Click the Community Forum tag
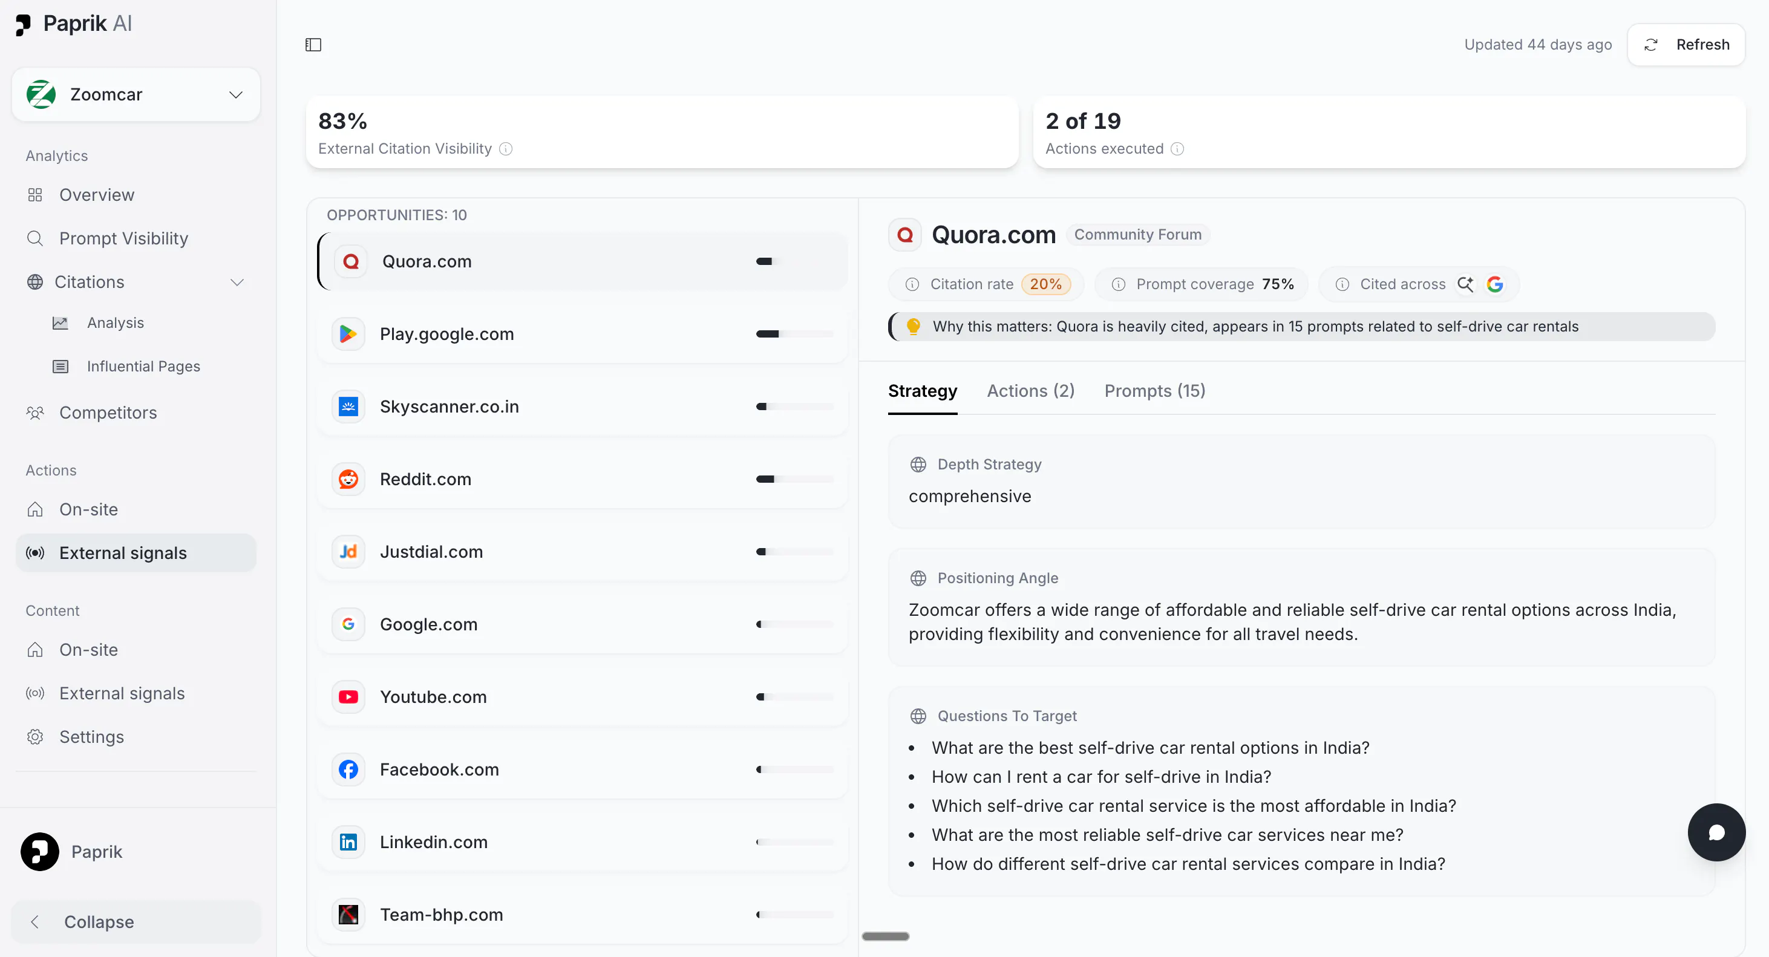Screen dimensions: 1769x957 point(1137,235)
